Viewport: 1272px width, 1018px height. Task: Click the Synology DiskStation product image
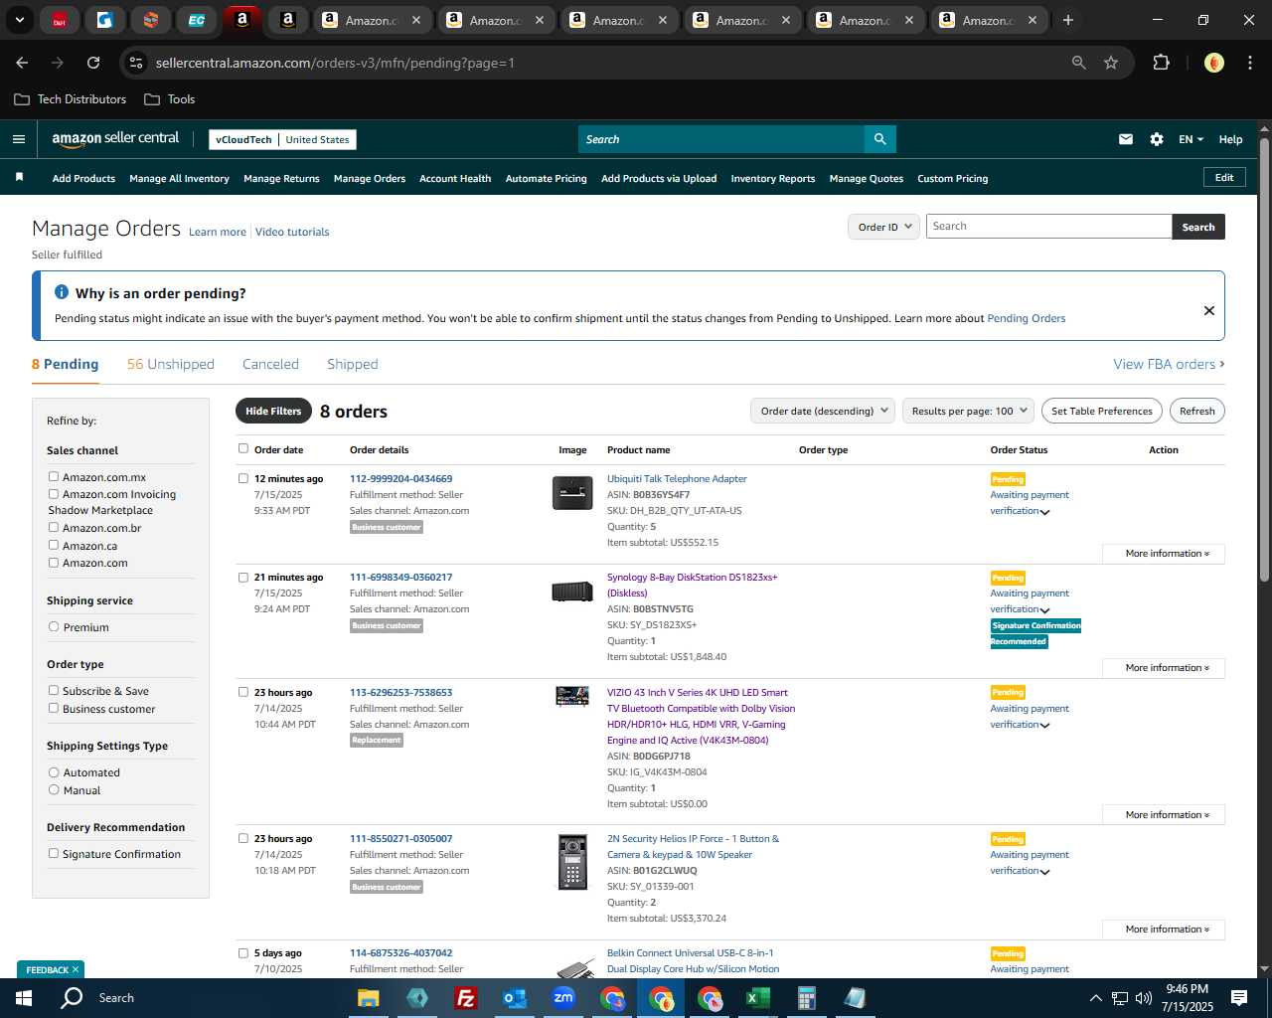[572, 592]
